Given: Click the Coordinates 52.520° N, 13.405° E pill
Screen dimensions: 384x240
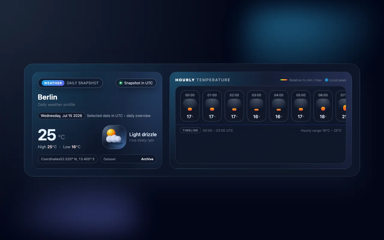Looking at the screenshot, I should 68,159.
